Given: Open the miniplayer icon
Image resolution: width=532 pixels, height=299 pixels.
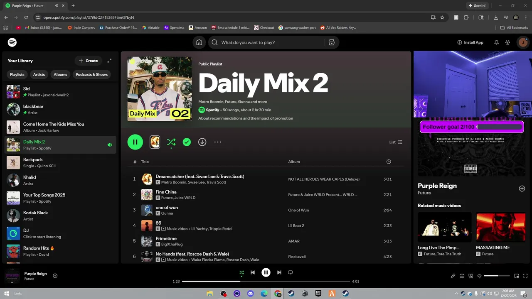Looking at the screenshot, I should click(517, 276).
